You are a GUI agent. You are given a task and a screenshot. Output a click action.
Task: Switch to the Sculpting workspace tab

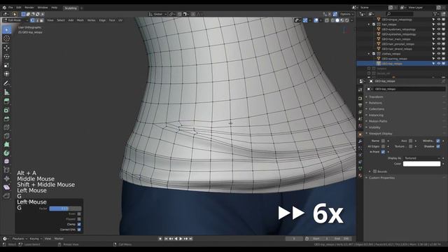pos(71,8)
